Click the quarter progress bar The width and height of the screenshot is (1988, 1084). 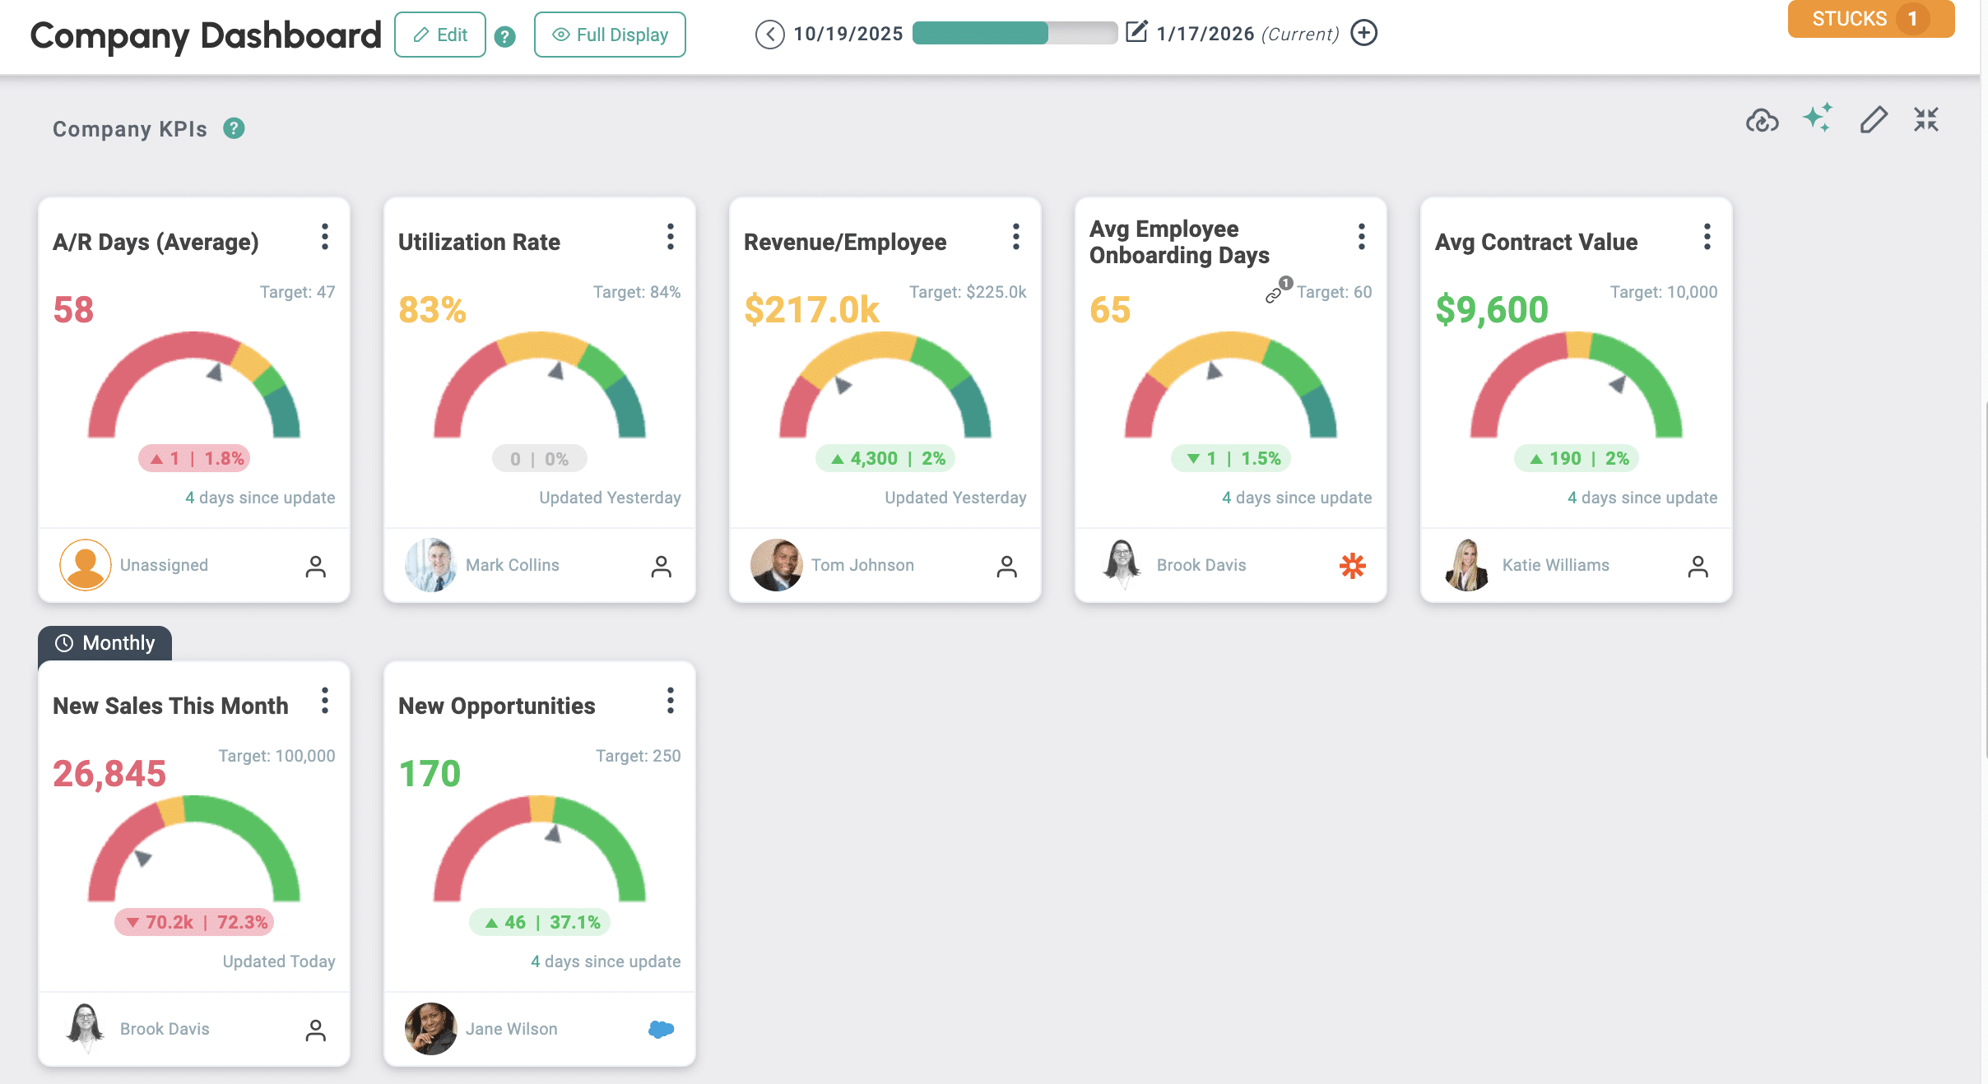(1014, 33)
